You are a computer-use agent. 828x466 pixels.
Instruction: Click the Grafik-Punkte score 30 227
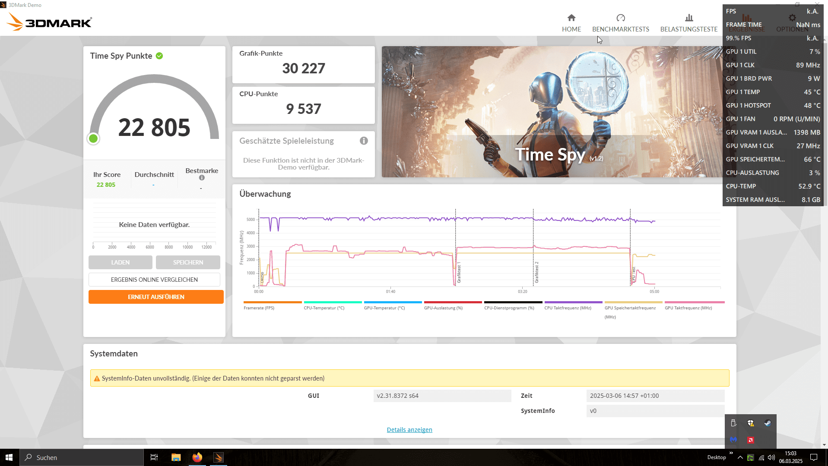pyautogui.click(x=304, y=69)
